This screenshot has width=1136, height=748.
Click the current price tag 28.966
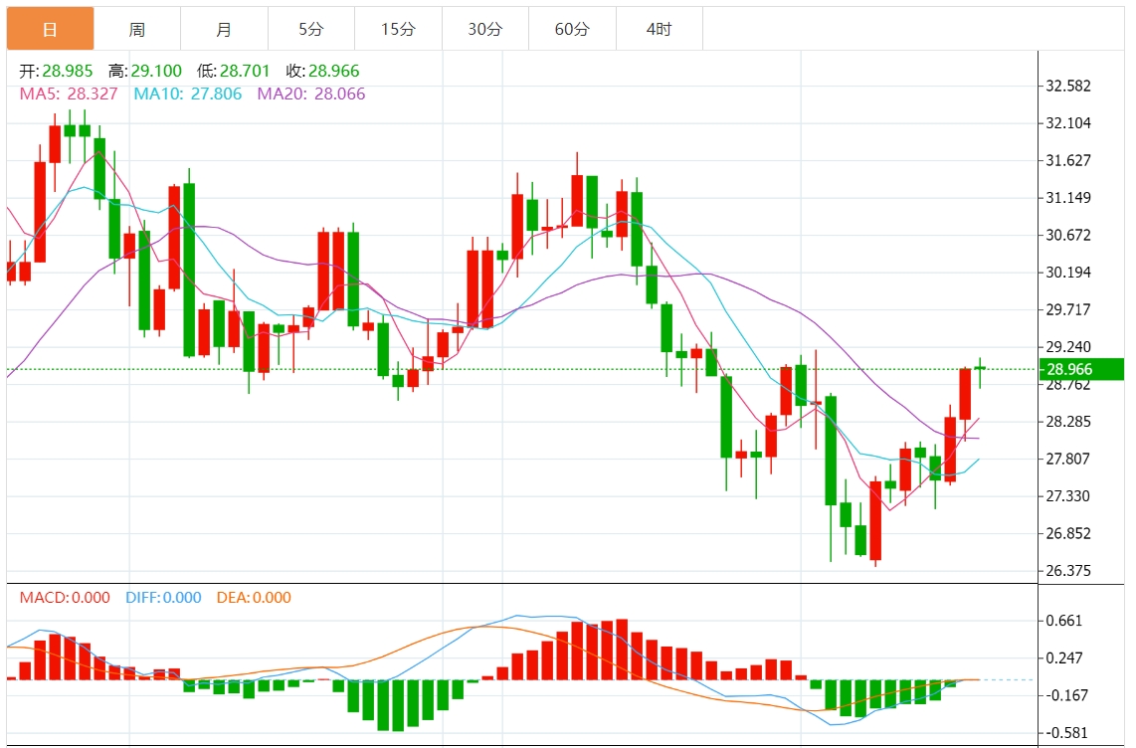point(1081,369)
